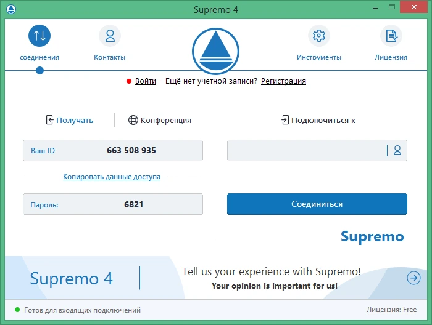Click the Подключиться к arrow icon
432x325 pixels.
[x=285, y=120]
